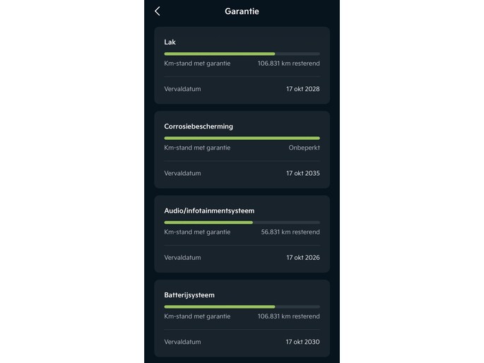Click the Garantie page title
This screenshot has height=363, width=484.
242,11
